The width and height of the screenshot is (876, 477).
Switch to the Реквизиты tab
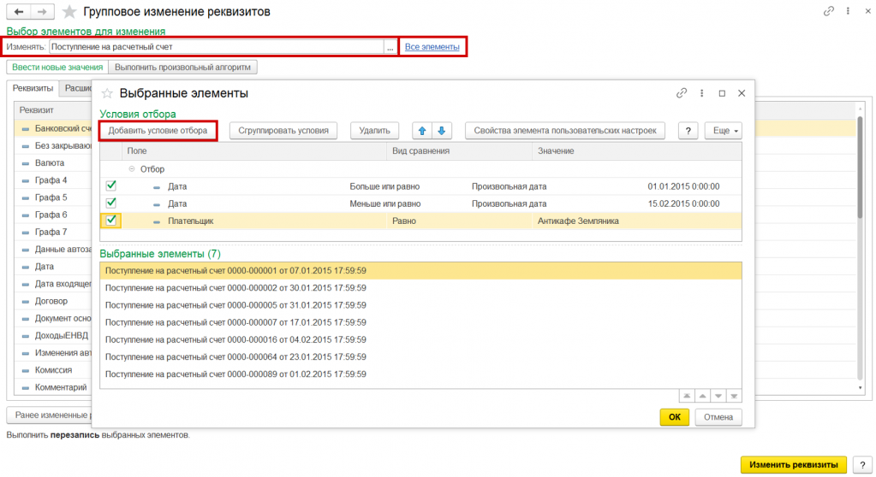point(33,88)
